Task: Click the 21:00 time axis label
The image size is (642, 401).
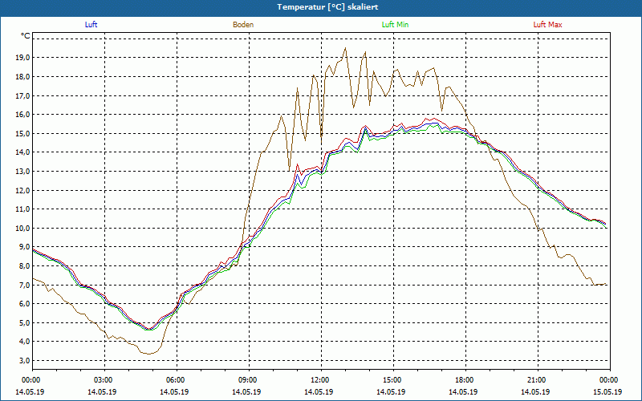Action: point(537,380)
